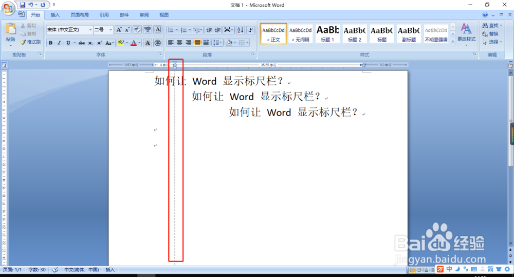Viewport: 514px width, 277px height.
Task: Show or hide paragraph marks
Action: [251, 30]
